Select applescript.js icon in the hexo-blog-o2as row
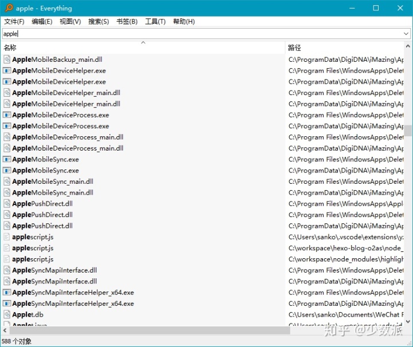Viewport: 413px width, 347px height. click(7, 248)
